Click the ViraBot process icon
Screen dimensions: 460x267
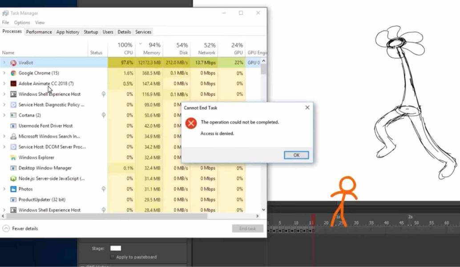13,63
